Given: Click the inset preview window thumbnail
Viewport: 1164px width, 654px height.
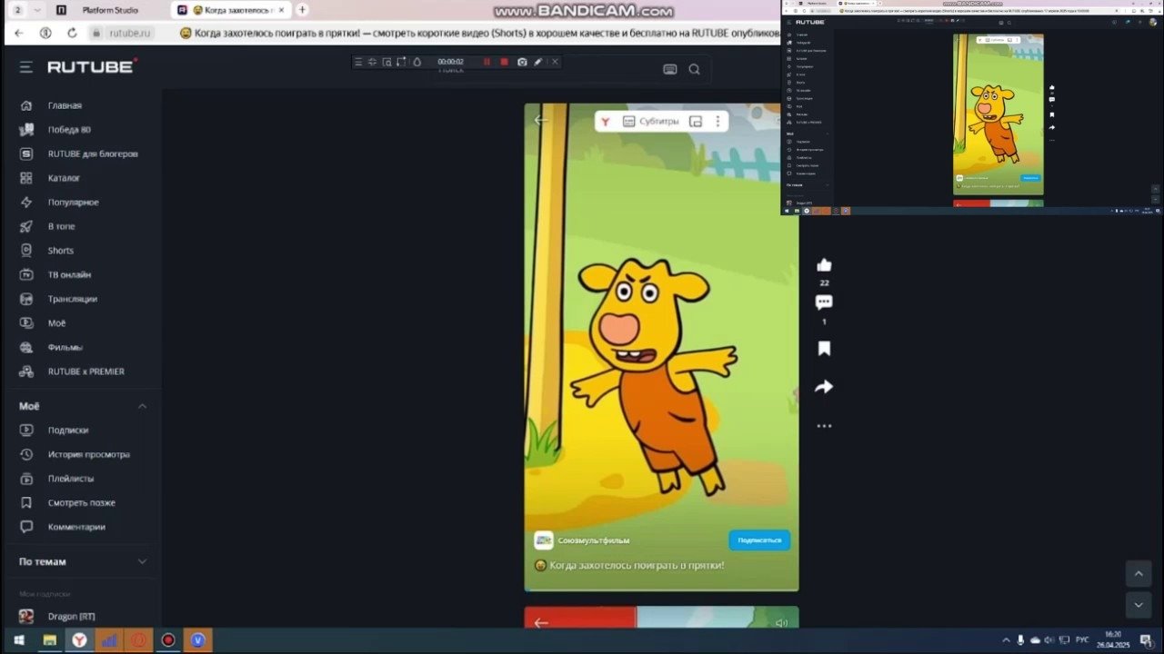Looking at the screenshot, I should click(x=971, y=107).
